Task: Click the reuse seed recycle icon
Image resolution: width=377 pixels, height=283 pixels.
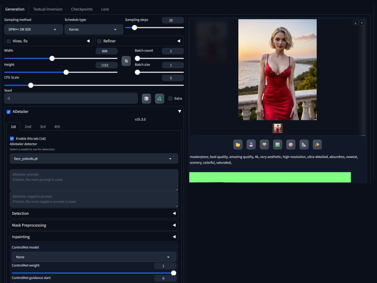Action: coord(159,98)
